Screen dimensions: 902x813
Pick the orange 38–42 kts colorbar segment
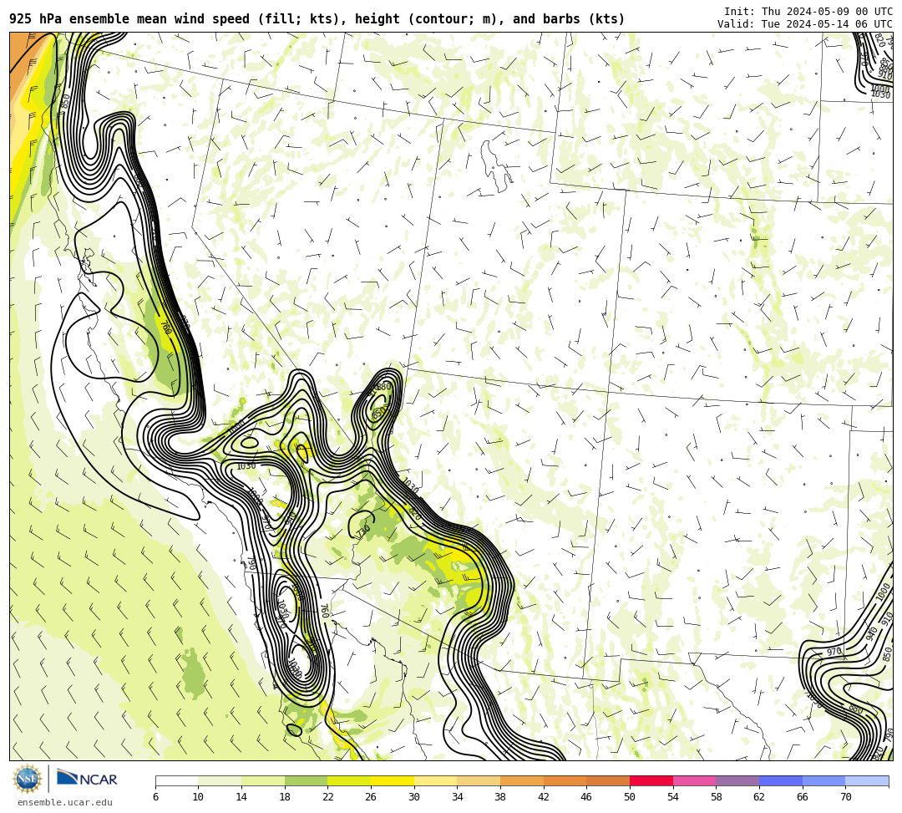tap(522, 780)
